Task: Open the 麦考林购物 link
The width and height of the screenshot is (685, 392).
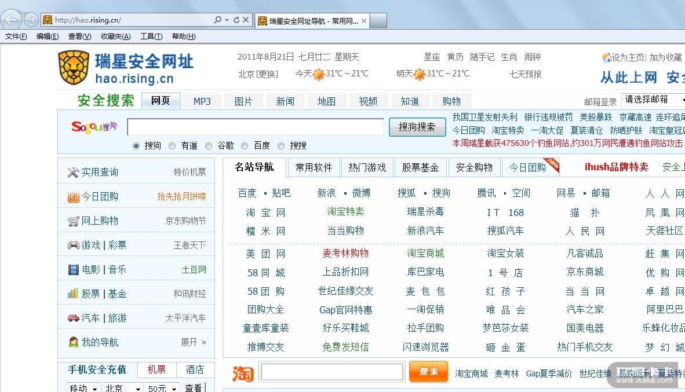Action: tap(345, 253)
